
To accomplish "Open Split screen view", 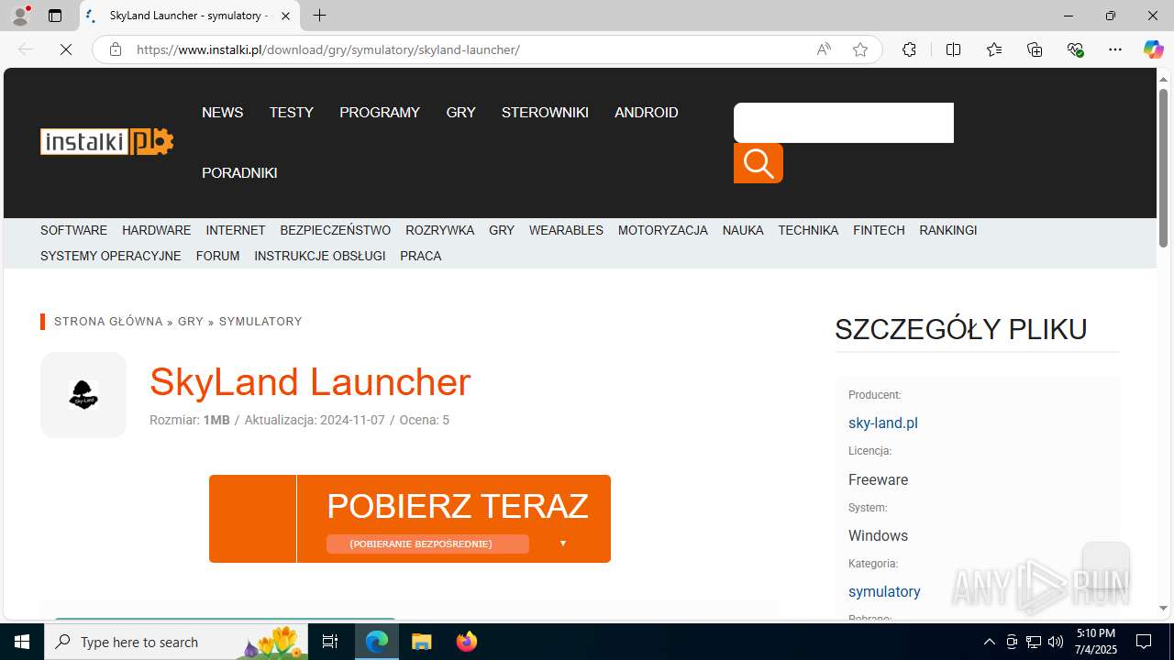I will pyautogui.click(x=953, y=49).
